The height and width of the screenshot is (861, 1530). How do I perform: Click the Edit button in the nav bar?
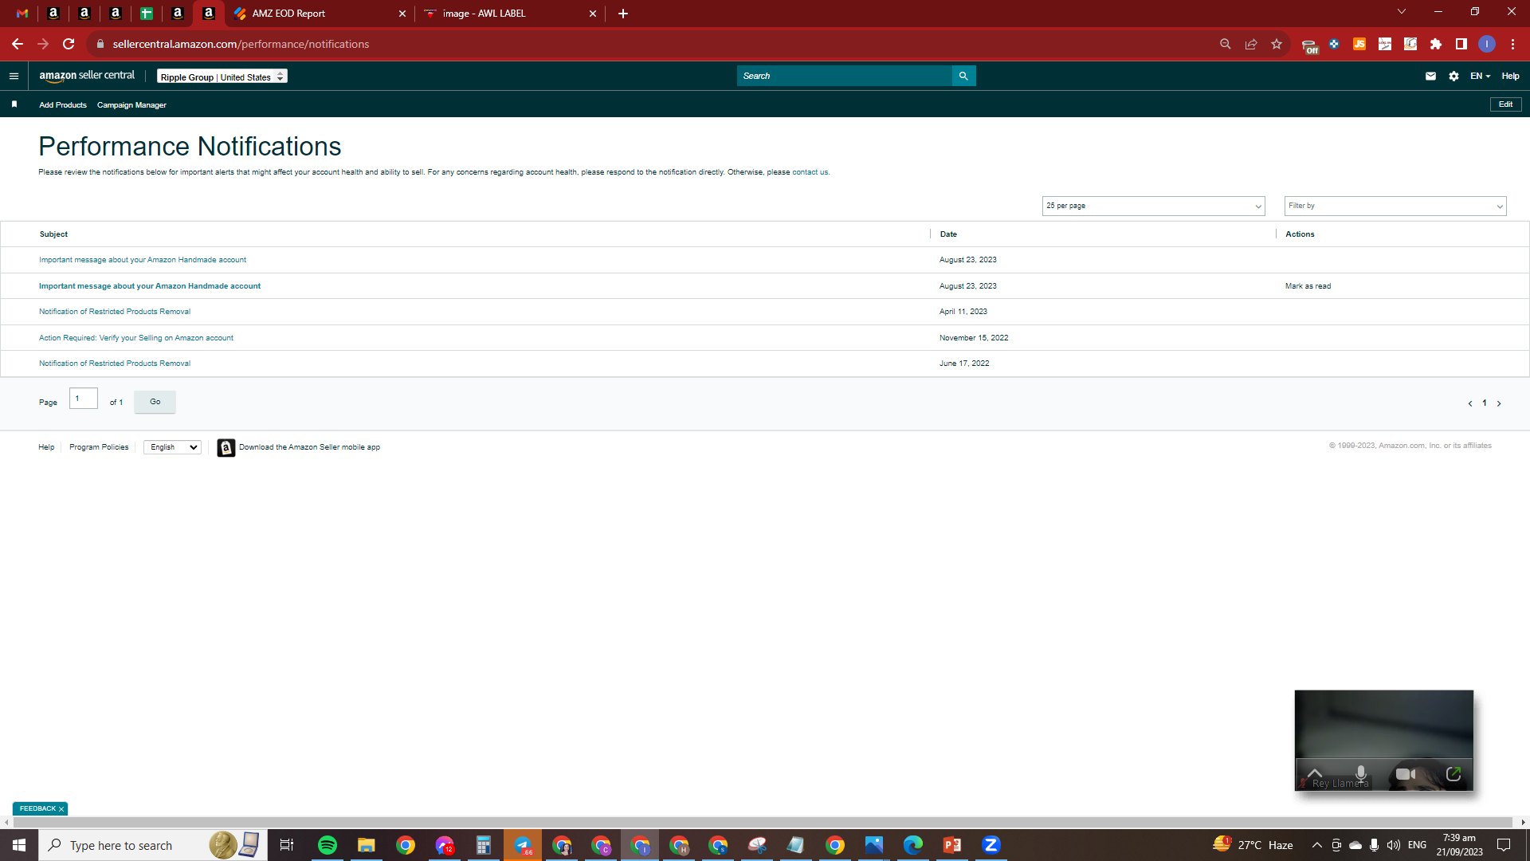coord(1505,104)
